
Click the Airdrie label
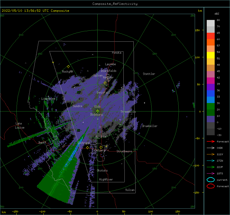click(101, 137)
